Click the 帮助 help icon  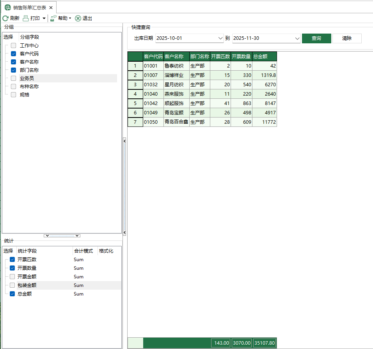[x=53, y=18]
